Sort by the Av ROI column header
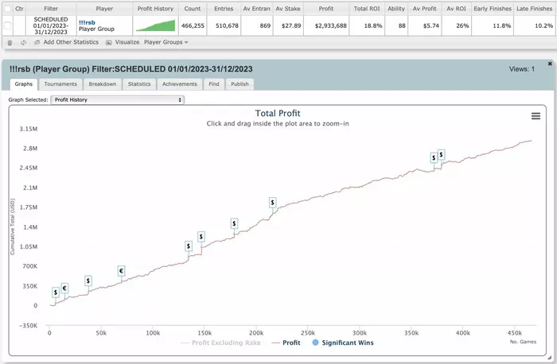 click(x=456, y=9)
